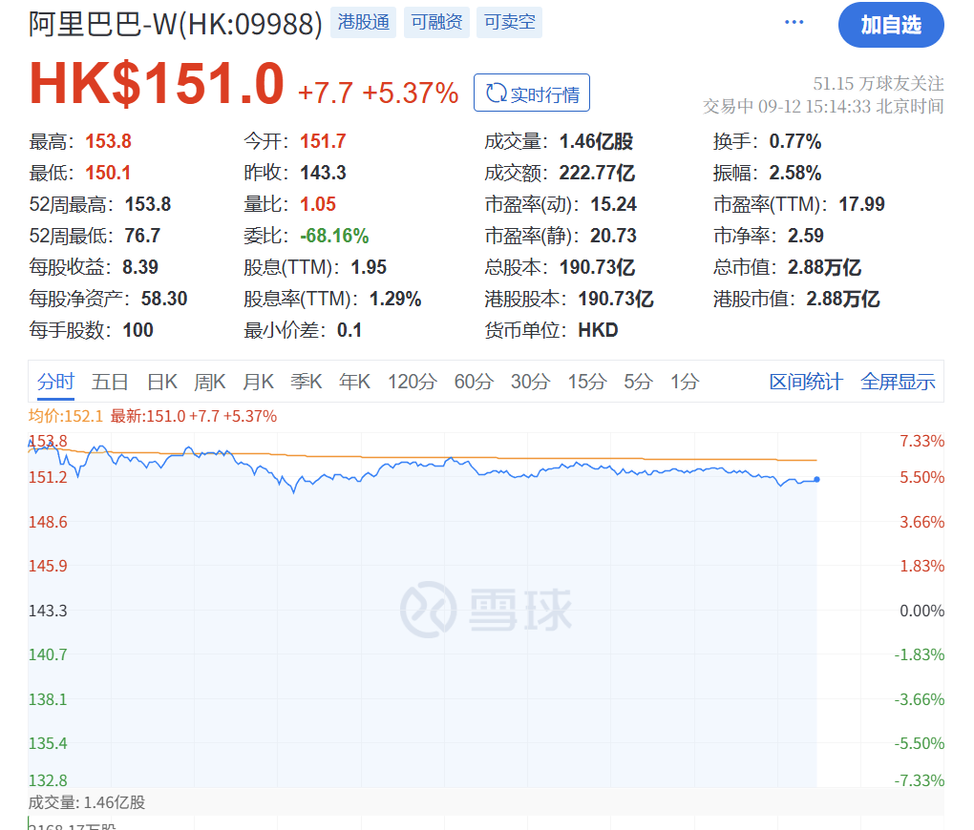Screen dimensions: 974x830
Task: Click the 可卖空 tag
Action: point(509,23)
